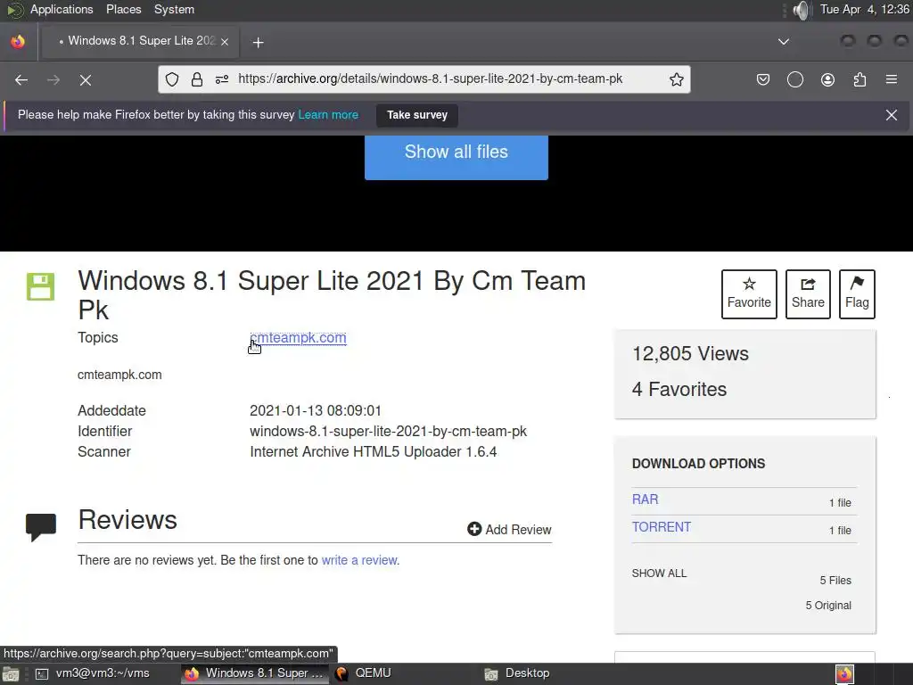Select the Windows 8.1 Super Lite browser tab
The width and height of the screenshot is (913, 685).
[141, 41]
